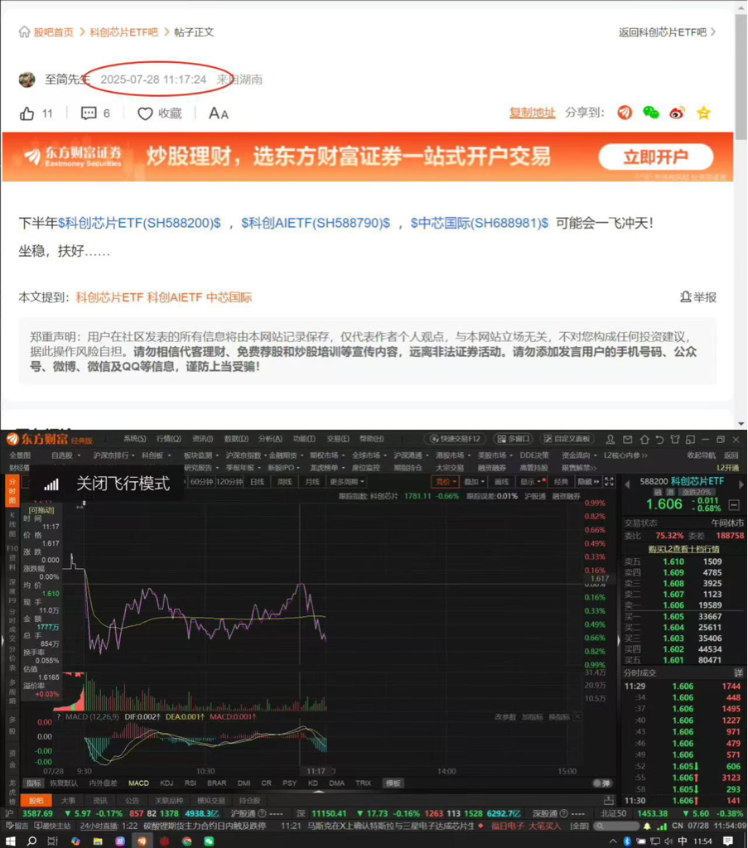Click the previous stock arrow beside 588200
This screenshot has height=848, width=748.
pyautogui.click(x=627, y=484)
